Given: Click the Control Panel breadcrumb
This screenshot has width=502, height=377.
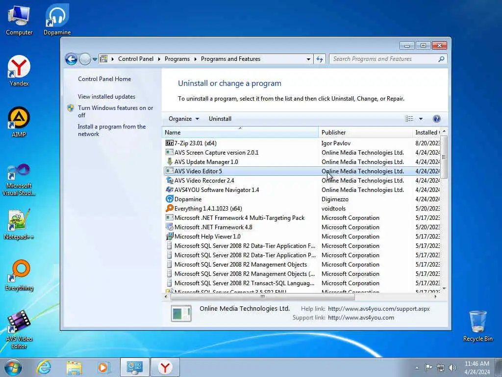Looking at the screenshot, I should 136,59.
